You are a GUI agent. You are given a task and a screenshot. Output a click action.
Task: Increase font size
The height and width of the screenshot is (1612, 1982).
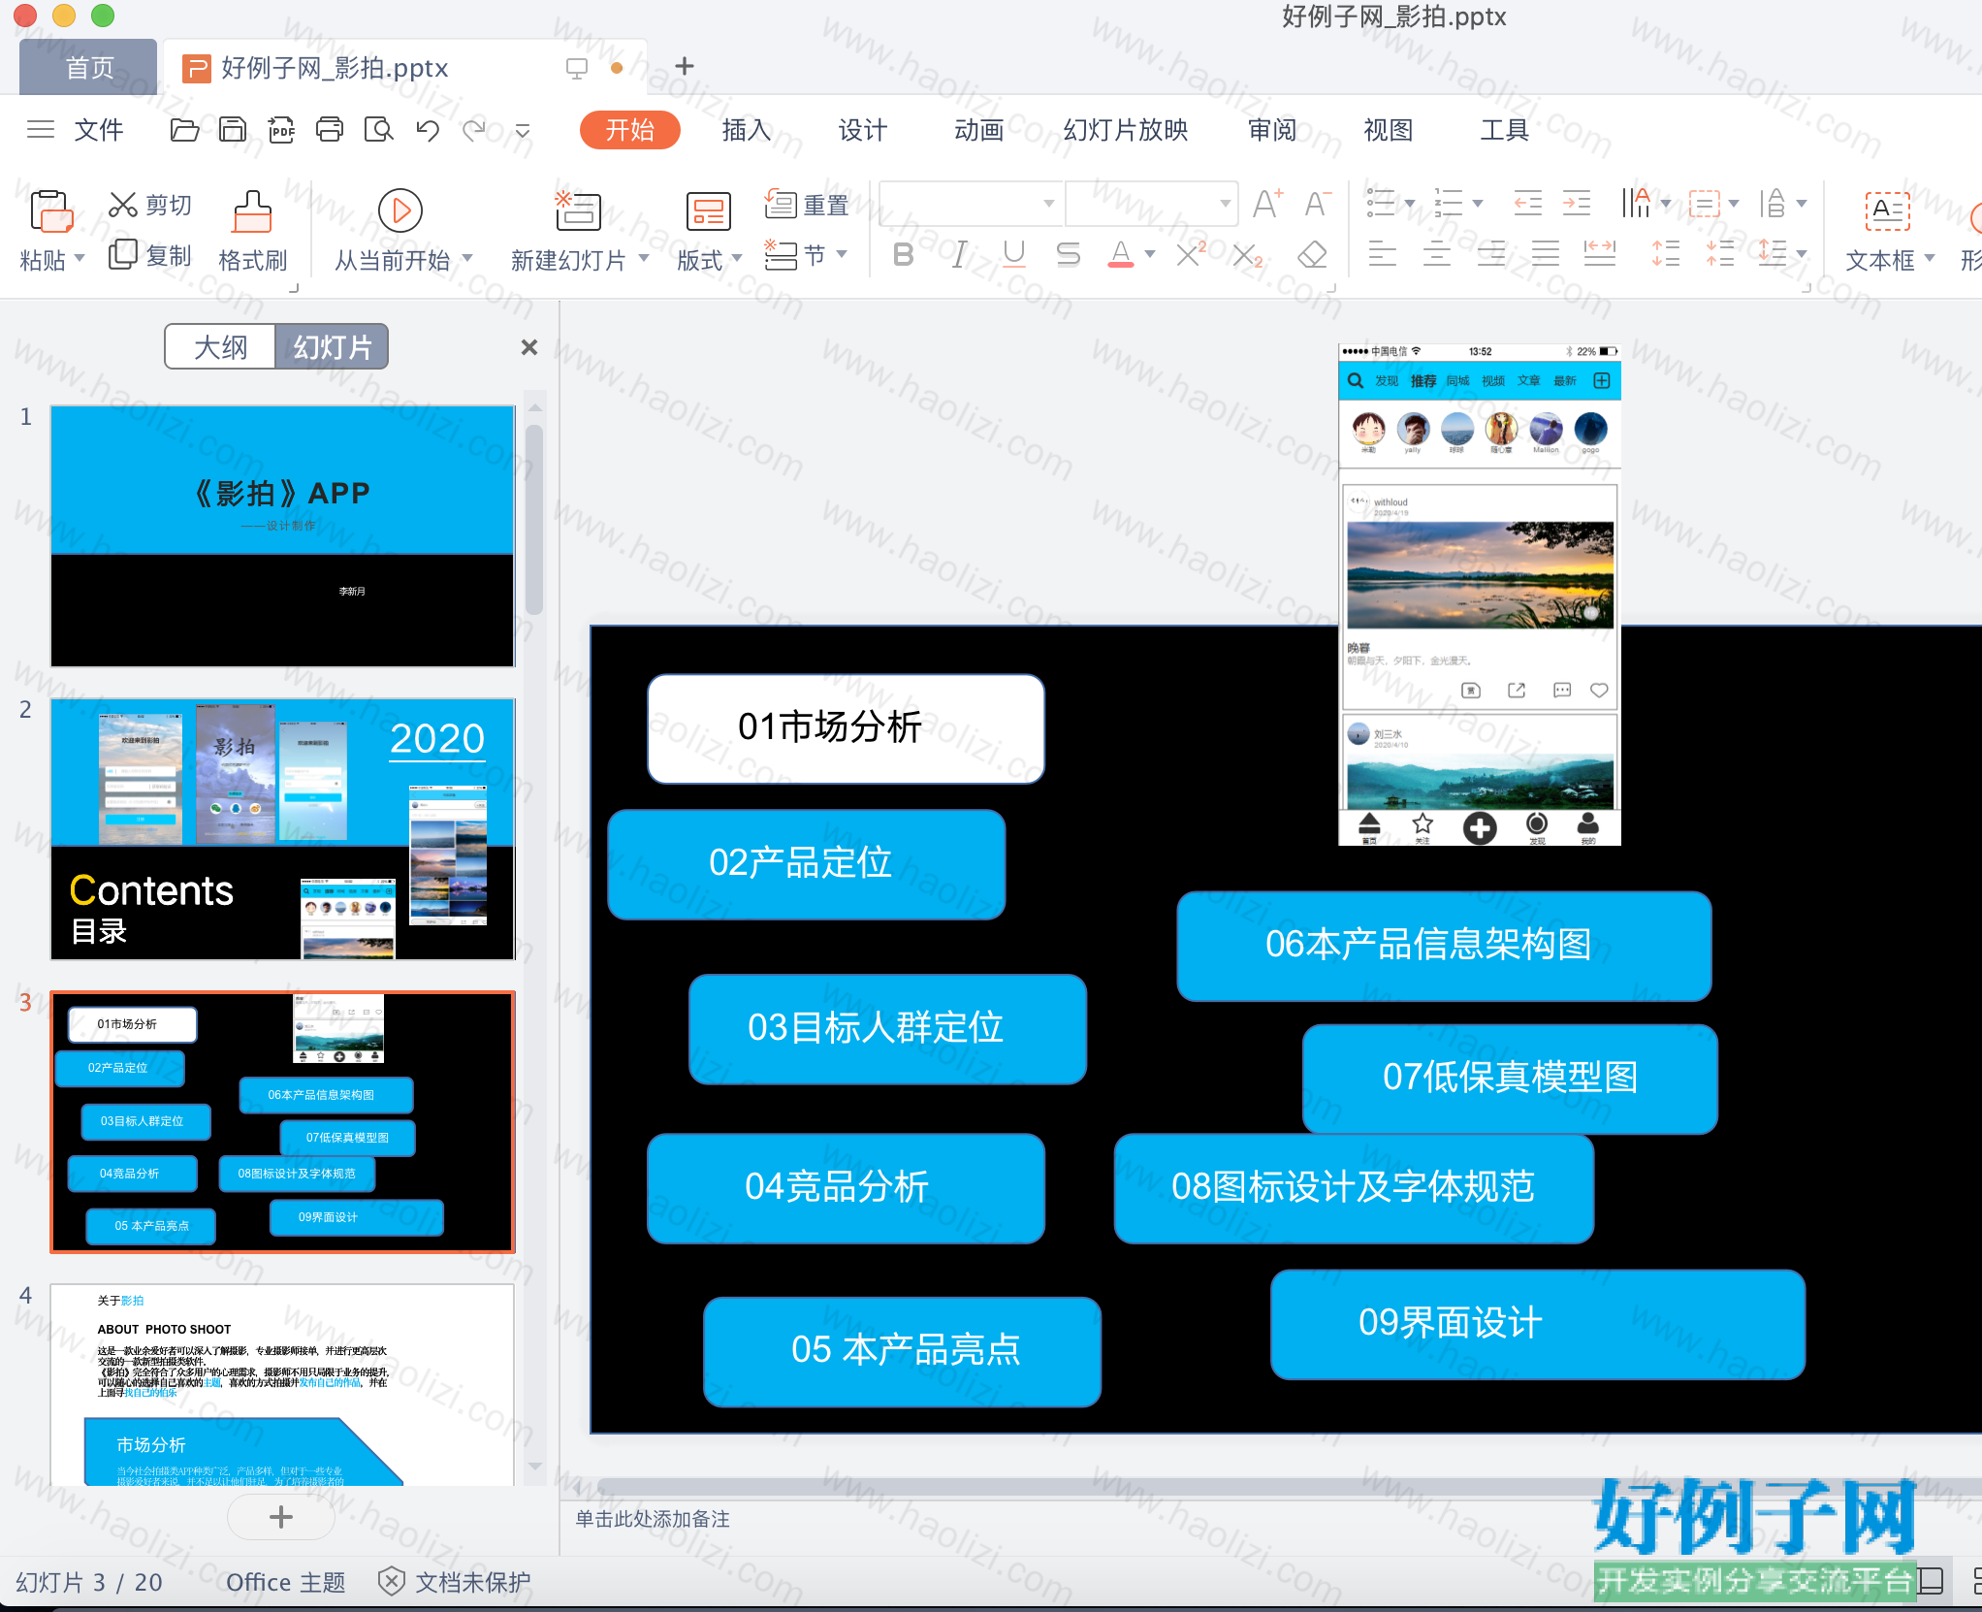tap(1266, 204)
